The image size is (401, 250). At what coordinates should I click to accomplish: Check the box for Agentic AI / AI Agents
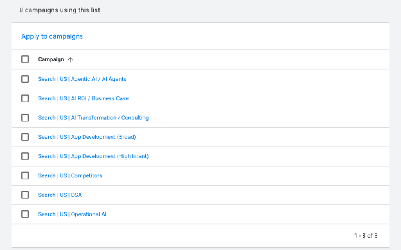(x=25, y=79)
